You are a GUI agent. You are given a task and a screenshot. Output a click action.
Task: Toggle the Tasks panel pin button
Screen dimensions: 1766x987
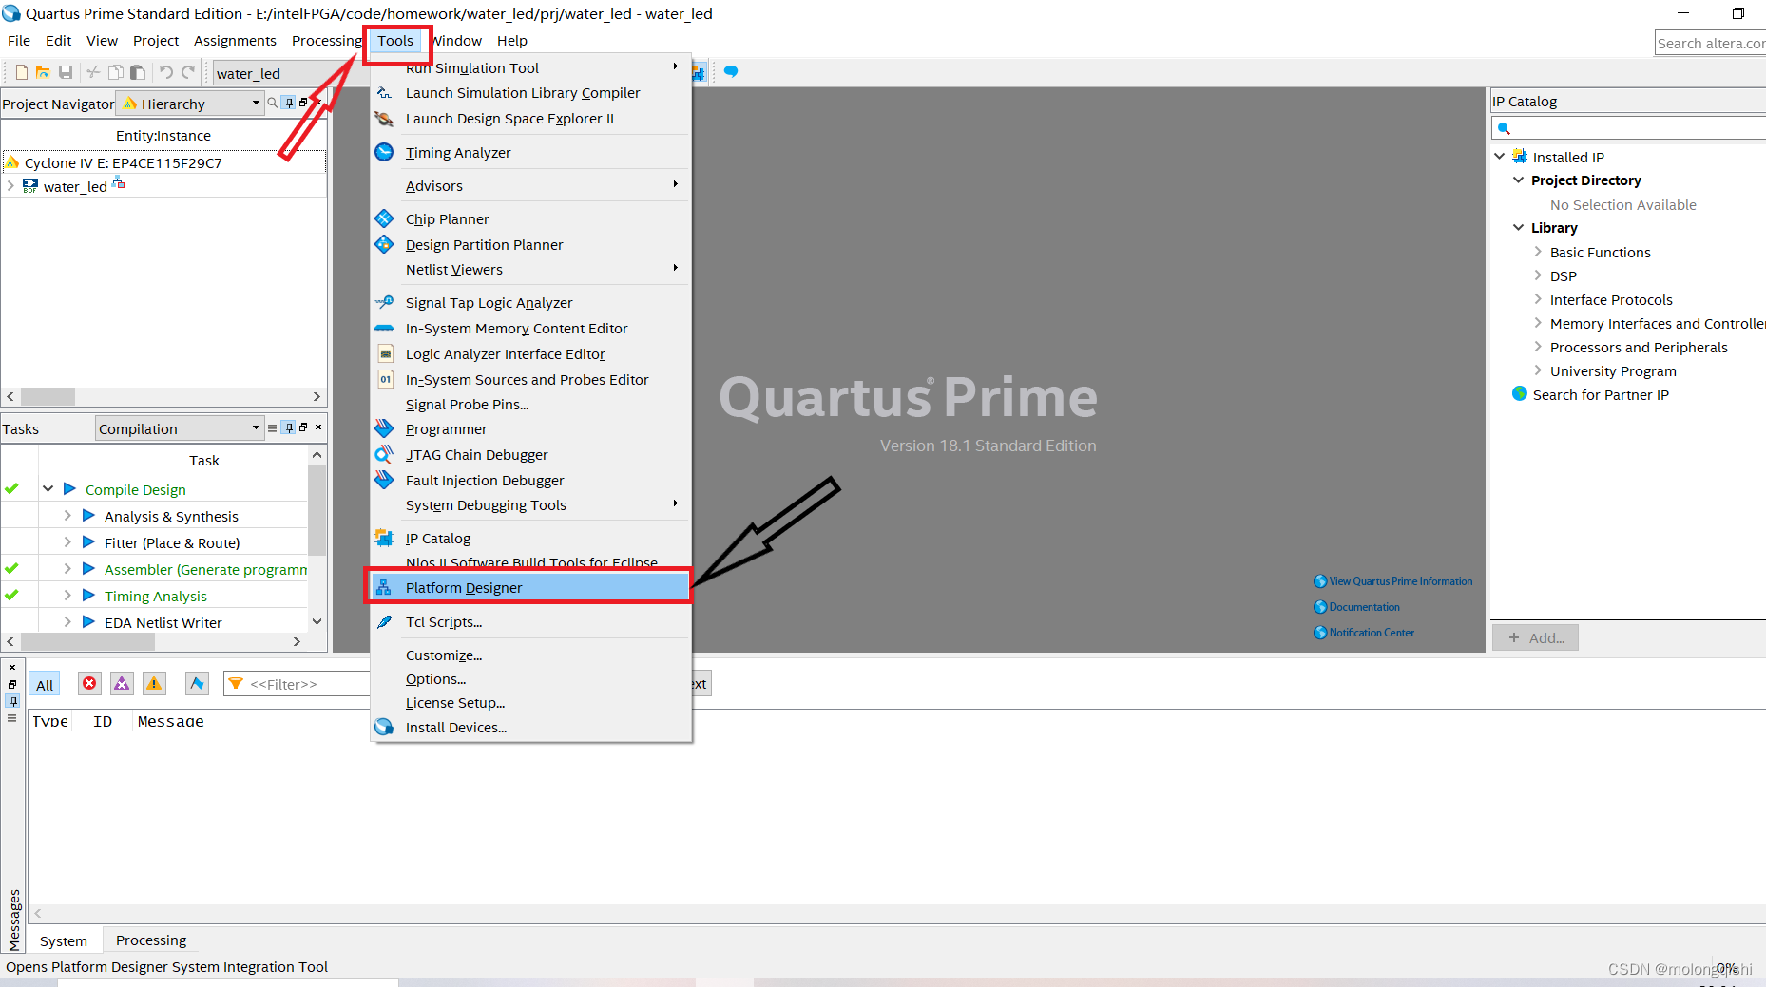click(289, 427)
